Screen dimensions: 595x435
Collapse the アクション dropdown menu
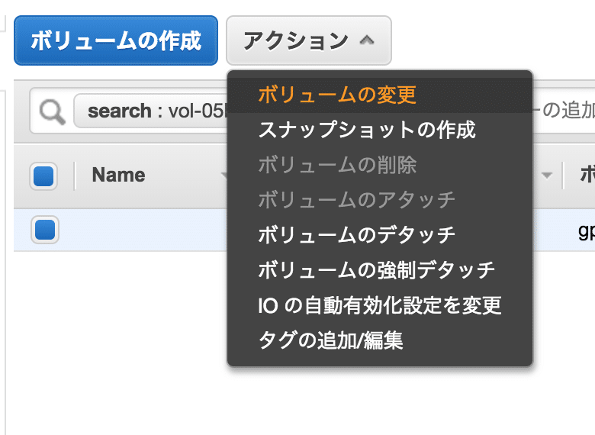point(308,40)
